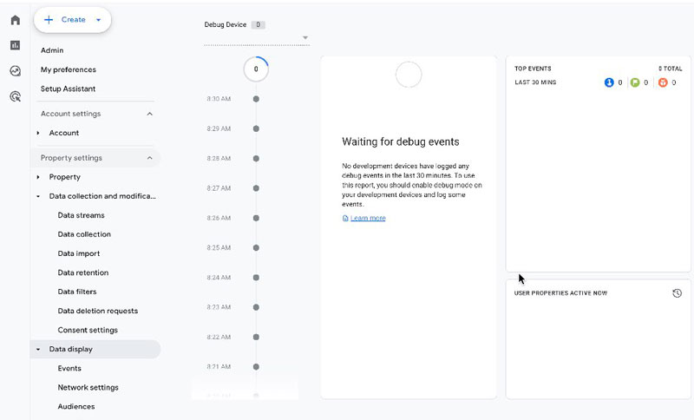The width and height of the screenshot is (694, 420).
Task: Follow the Learn more link
Action: coord(368,218)
